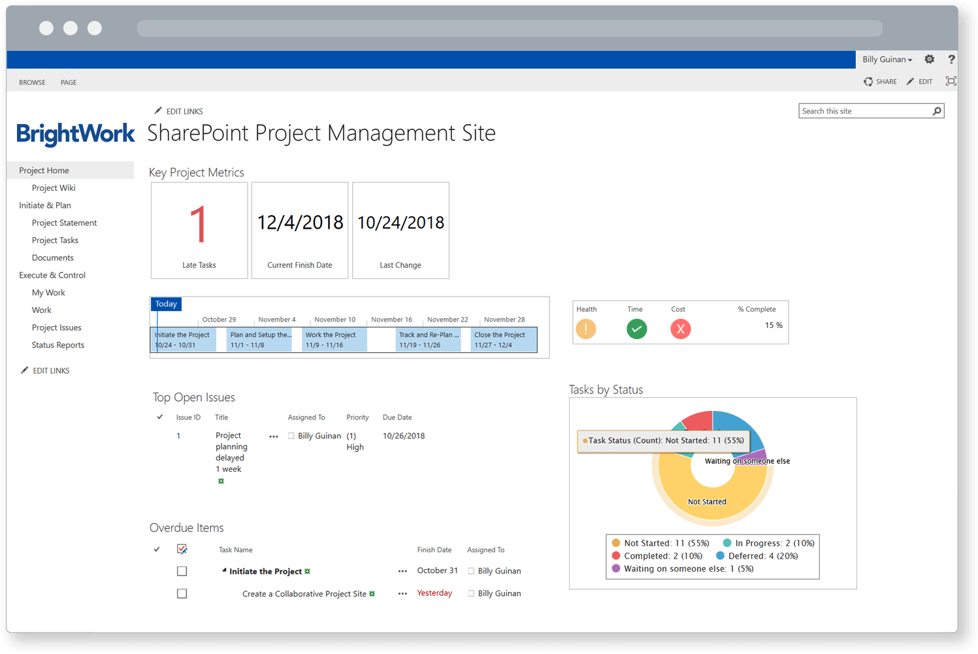978x654 pixels.
Task: Tick presence box beside Billy Guinan in issues
Action: click(291, 436)
